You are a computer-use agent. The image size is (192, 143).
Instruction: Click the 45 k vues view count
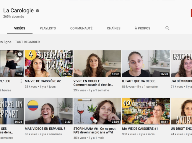(79, 138)
